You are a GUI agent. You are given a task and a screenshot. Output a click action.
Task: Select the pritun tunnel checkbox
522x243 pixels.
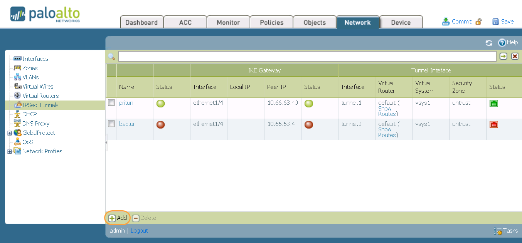pyautogui.click(x=111, y=103)
